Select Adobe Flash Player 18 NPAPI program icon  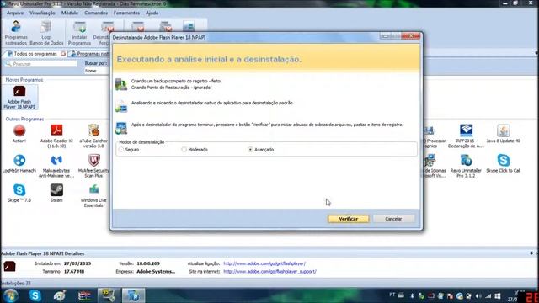pos(19,98)
